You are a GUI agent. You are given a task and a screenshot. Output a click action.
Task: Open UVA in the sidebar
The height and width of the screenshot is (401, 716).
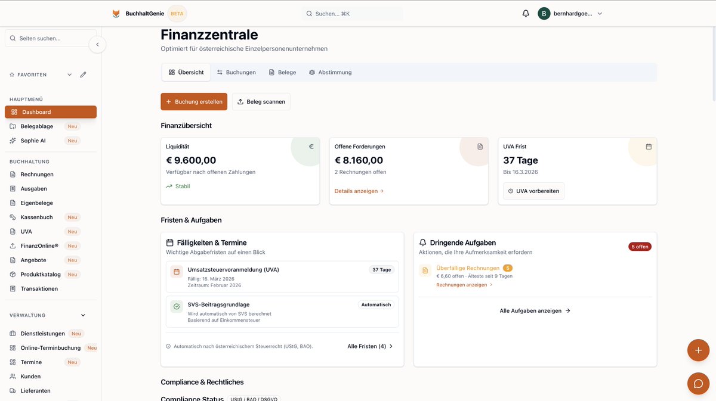(x=51, y=231)
